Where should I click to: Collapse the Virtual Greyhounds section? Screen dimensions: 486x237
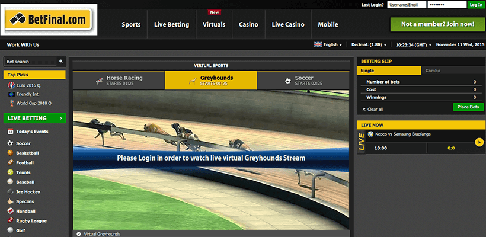click(x=78, y=234)
